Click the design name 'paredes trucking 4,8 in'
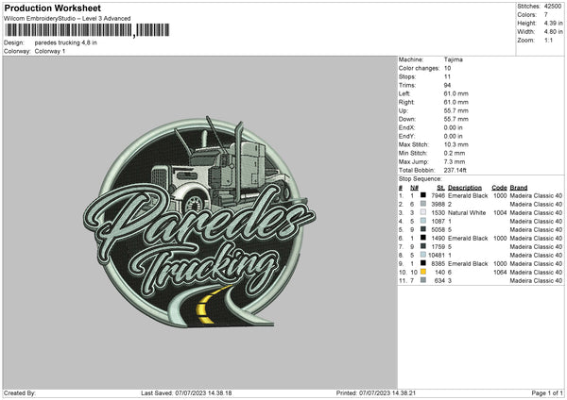The width and height of the screenshot is (567, 400). tap(66, 42)
